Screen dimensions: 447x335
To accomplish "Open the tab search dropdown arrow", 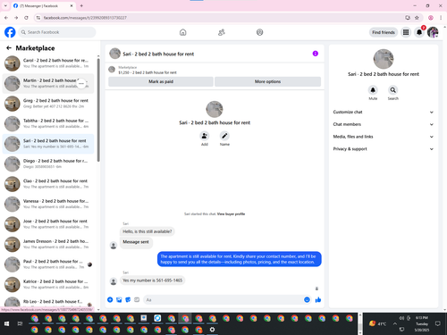I will click(5, 5).
